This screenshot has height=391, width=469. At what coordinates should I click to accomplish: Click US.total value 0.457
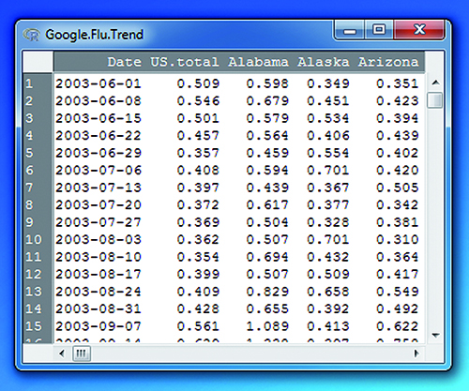198,135
